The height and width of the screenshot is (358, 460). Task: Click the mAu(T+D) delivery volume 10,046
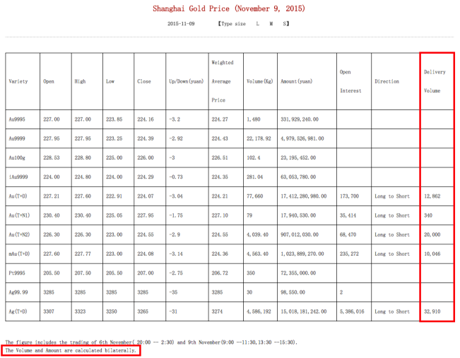point(432,253)
